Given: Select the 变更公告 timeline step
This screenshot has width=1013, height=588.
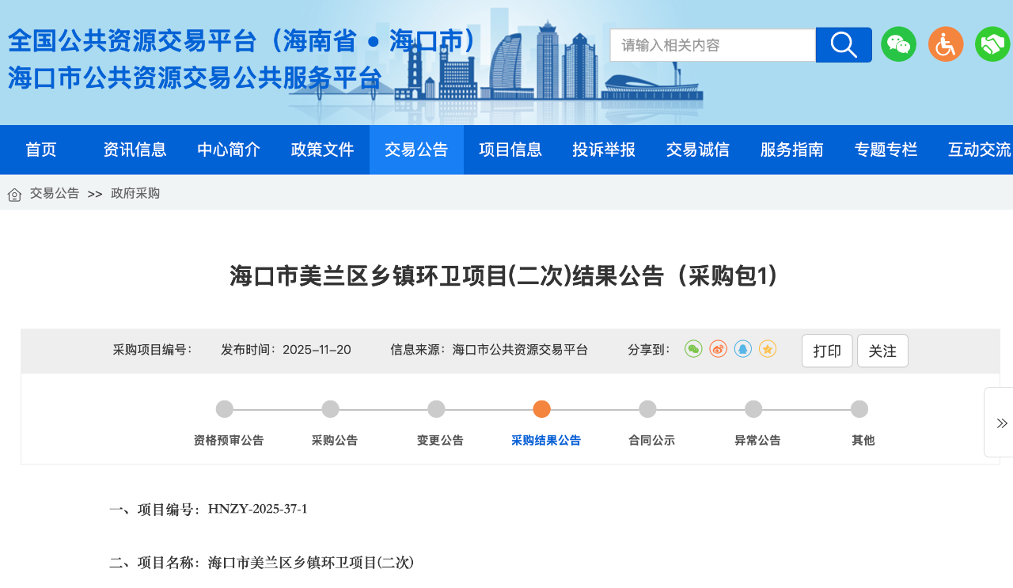Looking at the screenshot, I should pos(436,410).
